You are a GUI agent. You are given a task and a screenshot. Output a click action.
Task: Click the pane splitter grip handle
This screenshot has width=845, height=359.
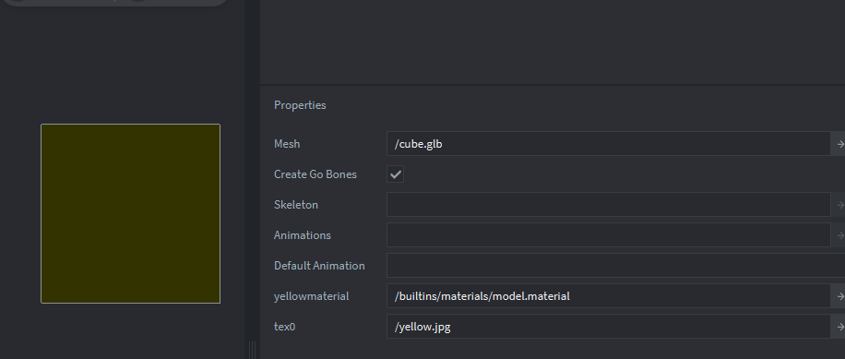(252, 350)
